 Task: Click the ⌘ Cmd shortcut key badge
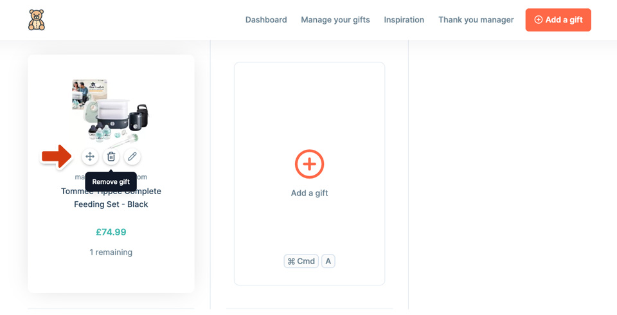point(301,261)
